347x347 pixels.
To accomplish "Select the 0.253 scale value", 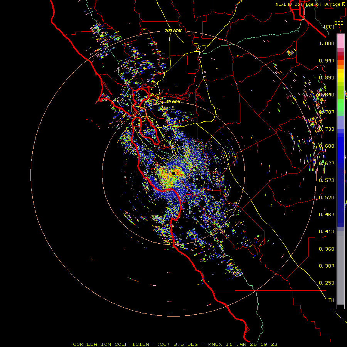I will (x=327, y=283).
